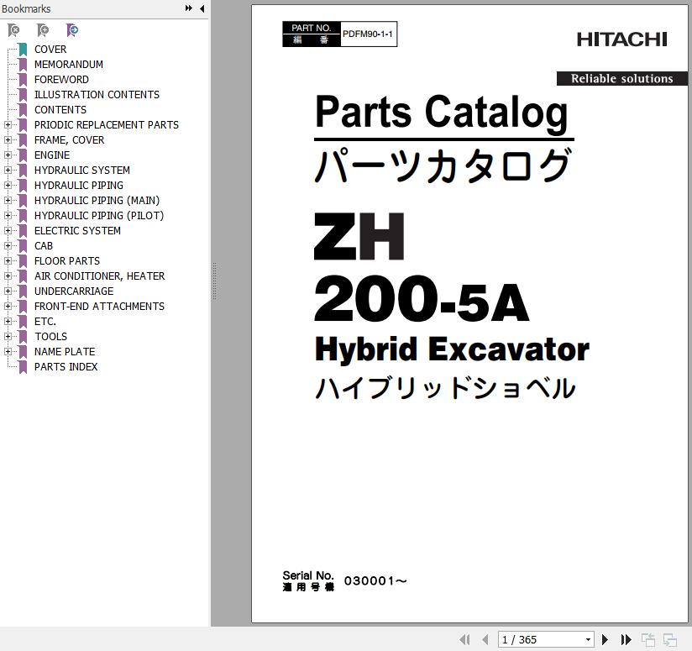Click the bookmark icon beside FOREWORD
The height and width of the screenshot is (651, 692).
pos(23,80)
